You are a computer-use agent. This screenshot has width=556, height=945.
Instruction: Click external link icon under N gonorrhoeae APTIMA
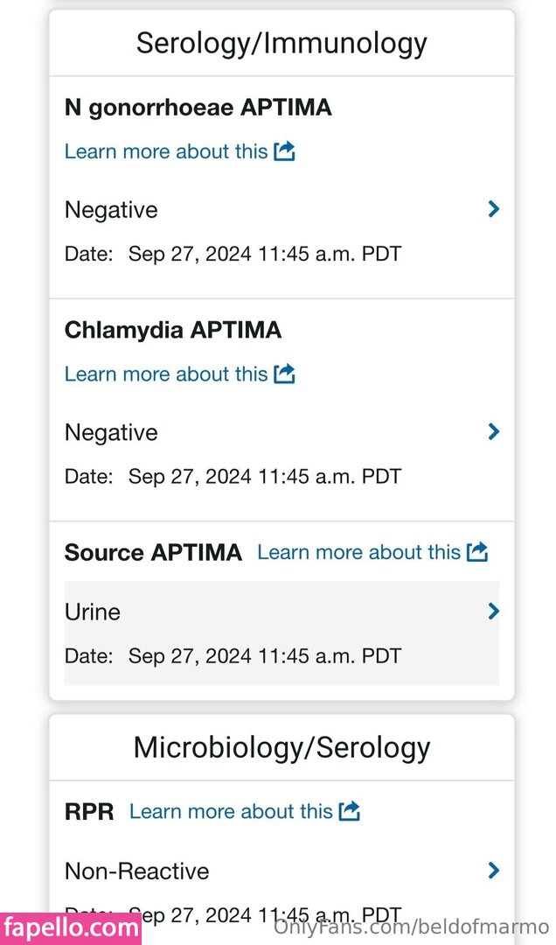pyautogui.click(x=284, y=151)
